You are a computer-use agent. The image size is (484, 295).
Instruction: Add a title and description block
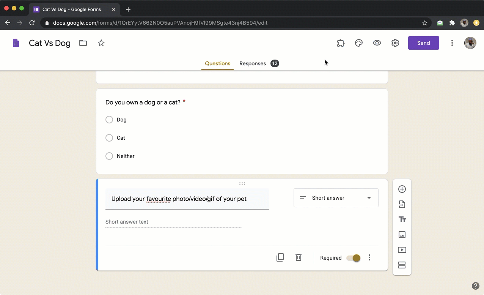click(x=402, y=219)
